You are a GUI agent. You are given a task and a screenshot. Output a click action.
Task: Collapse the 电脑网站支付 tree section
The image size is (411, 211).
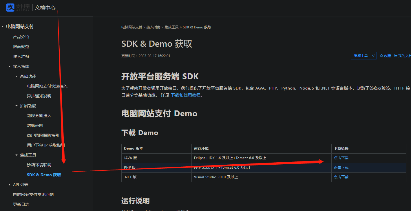(3, 26)
